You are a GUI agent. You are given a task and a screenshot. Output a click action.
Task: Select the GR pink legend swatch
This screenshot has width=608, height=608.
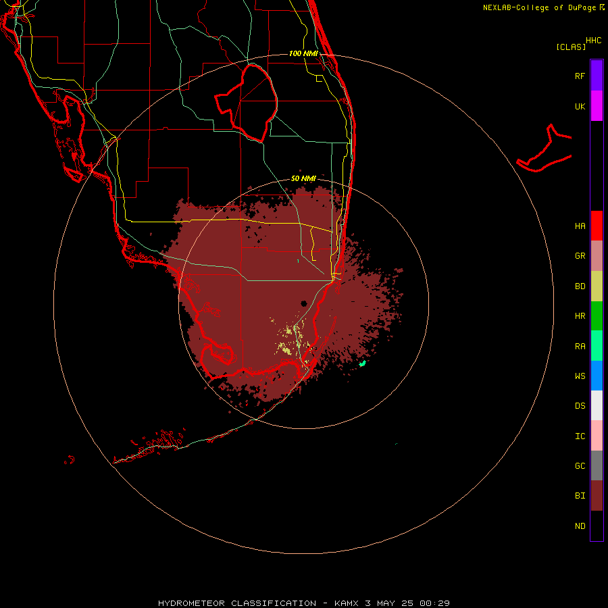pyautogui.click(x=597, y=256)
